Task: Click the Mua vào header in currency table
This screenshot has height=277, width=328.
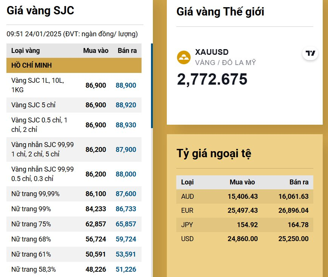Action: point(242,182)
